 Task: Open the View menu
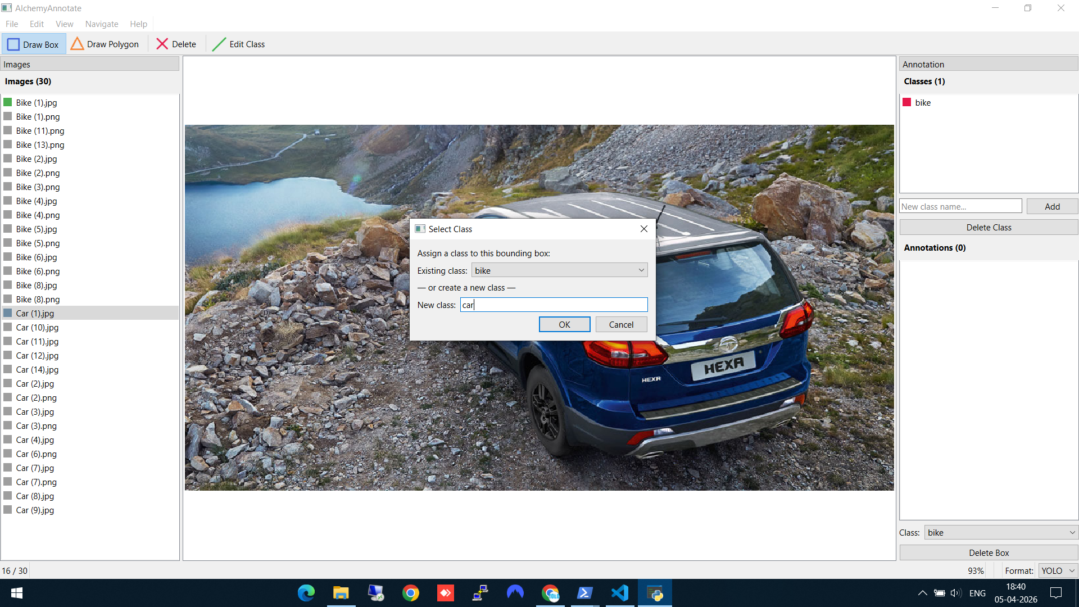click(64, 24)
